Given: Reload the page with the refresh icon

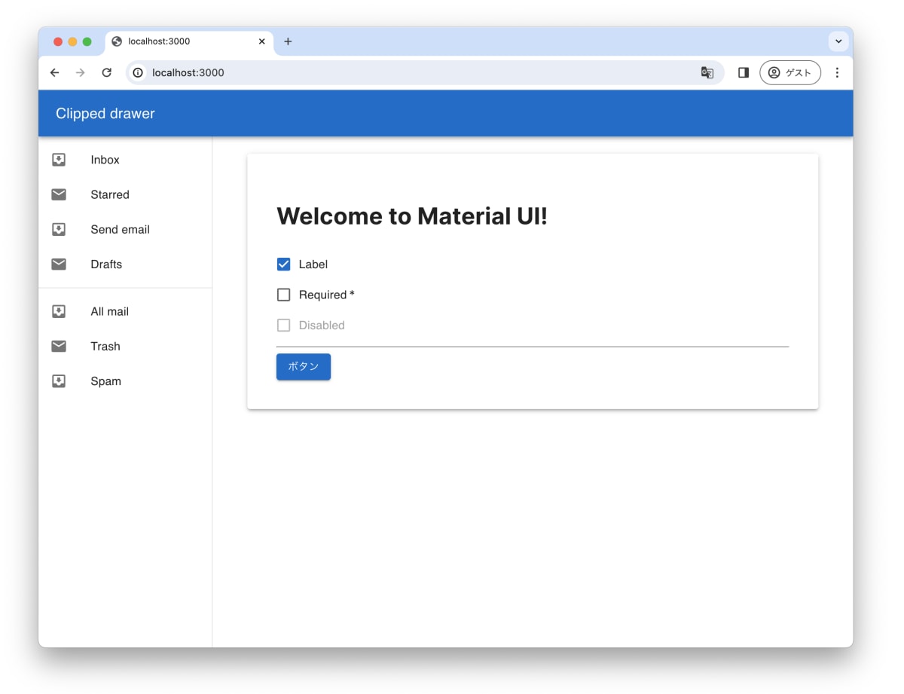Looking at the screenshot, I should (107, 72).
